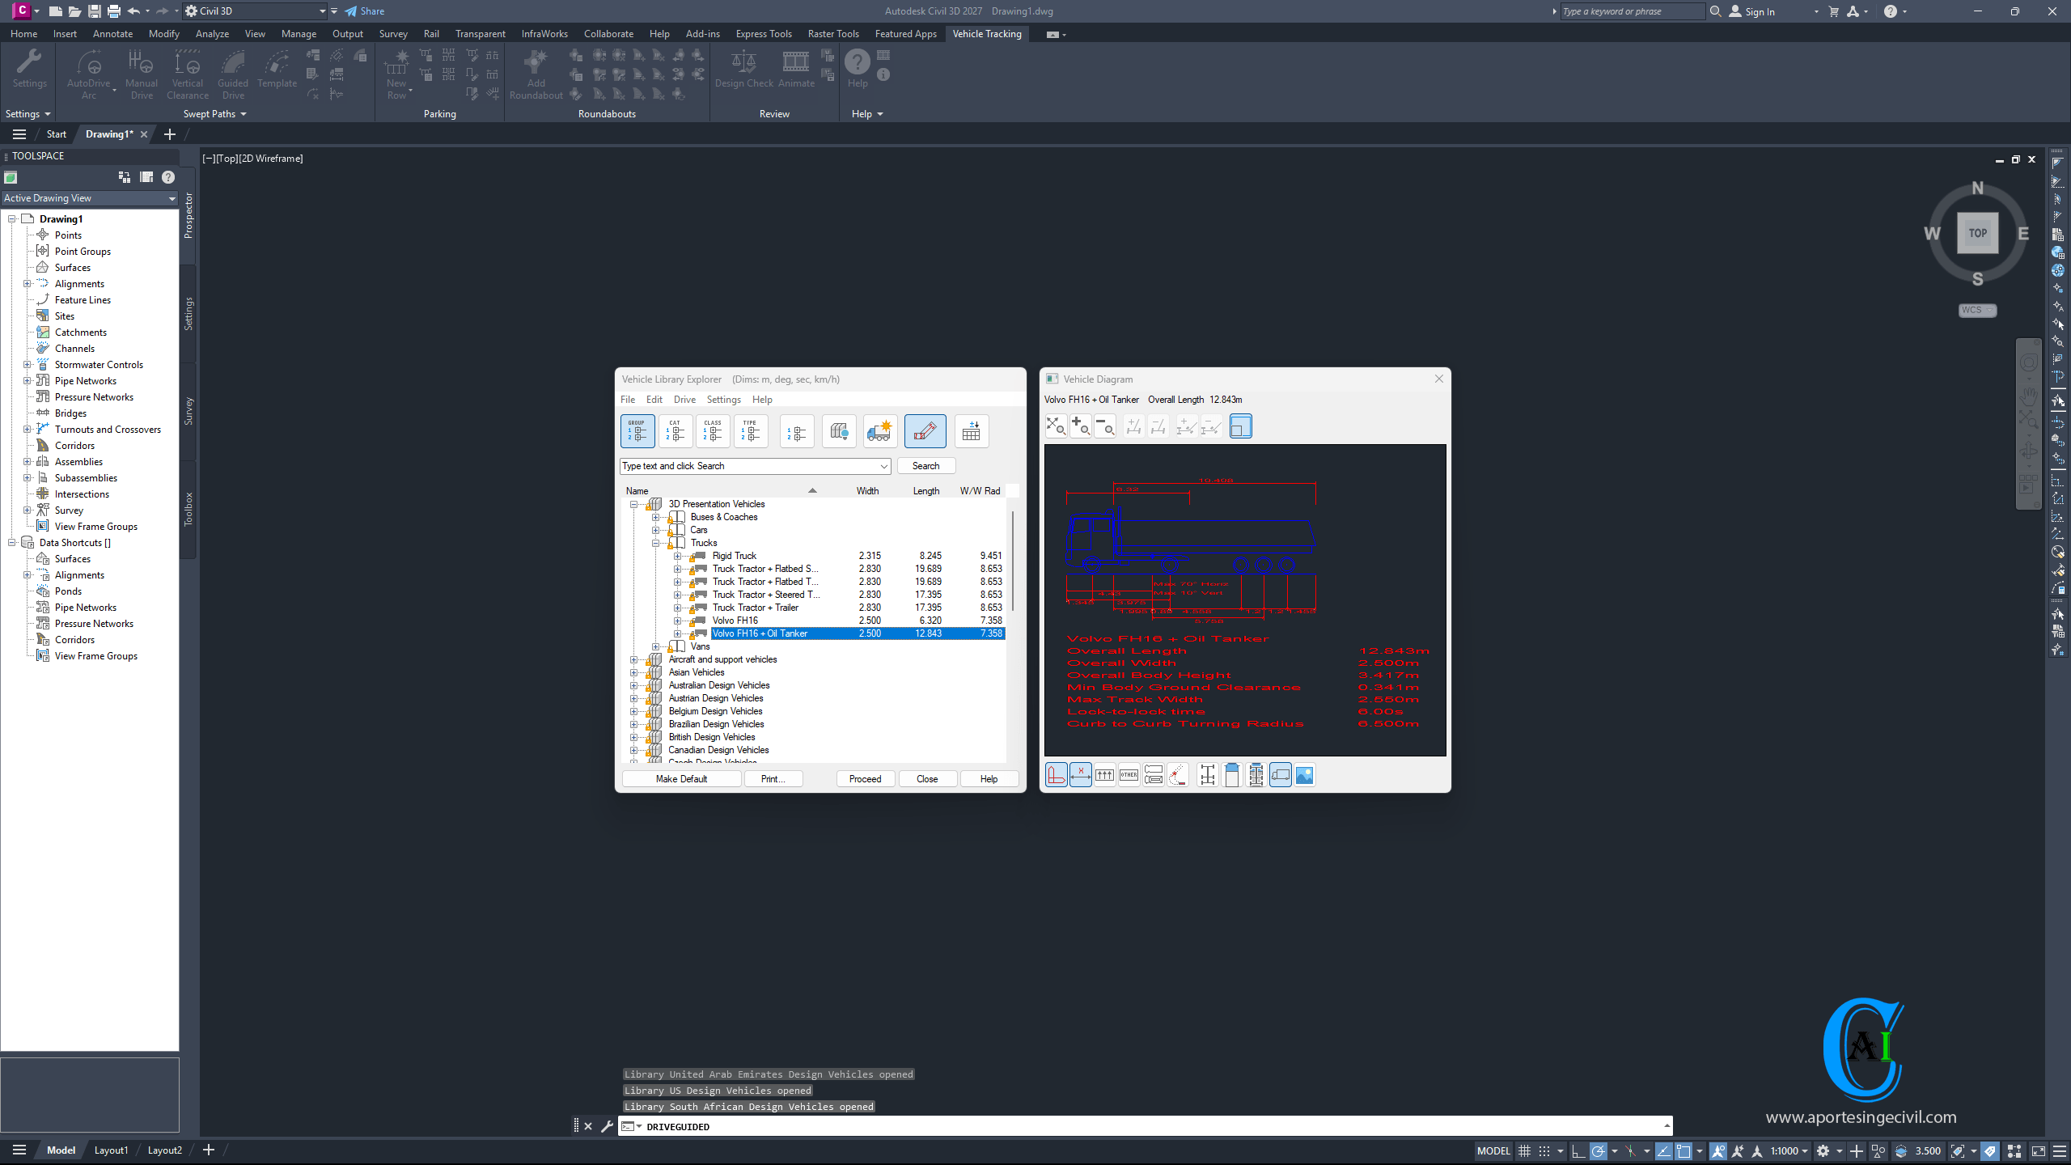
Task: Switch to the Analyze ribbon tab
Action: (212, 34)
